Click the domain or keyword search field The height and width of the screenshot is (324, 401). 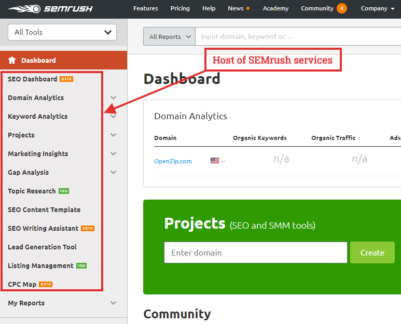298,36
